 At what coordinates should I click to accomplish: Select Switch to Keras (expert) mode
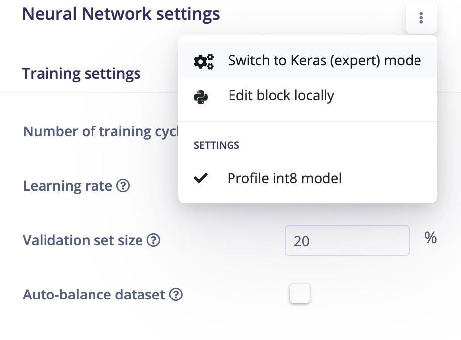coord(308,60)
